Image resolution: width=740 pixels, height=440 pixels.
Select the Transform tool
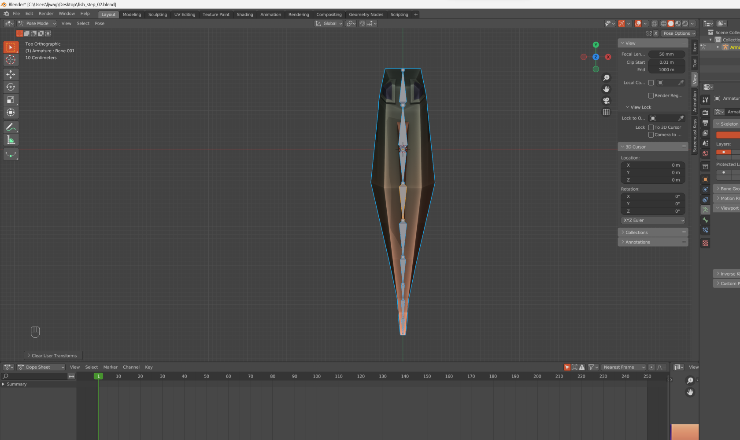(x=11, y=113)
